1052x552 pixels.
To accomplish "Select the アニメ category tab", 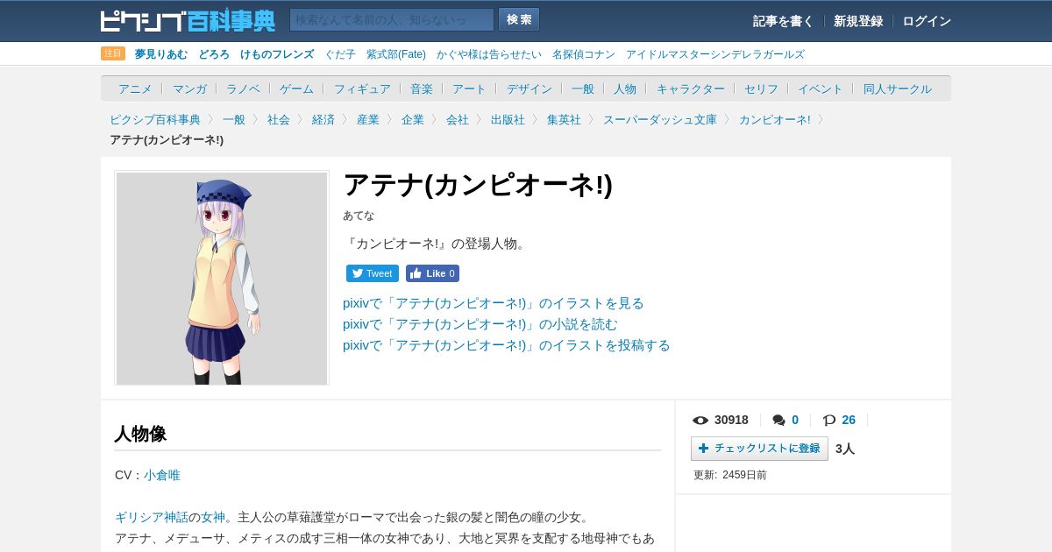I will pyautogui.click(x=135, y=88).
